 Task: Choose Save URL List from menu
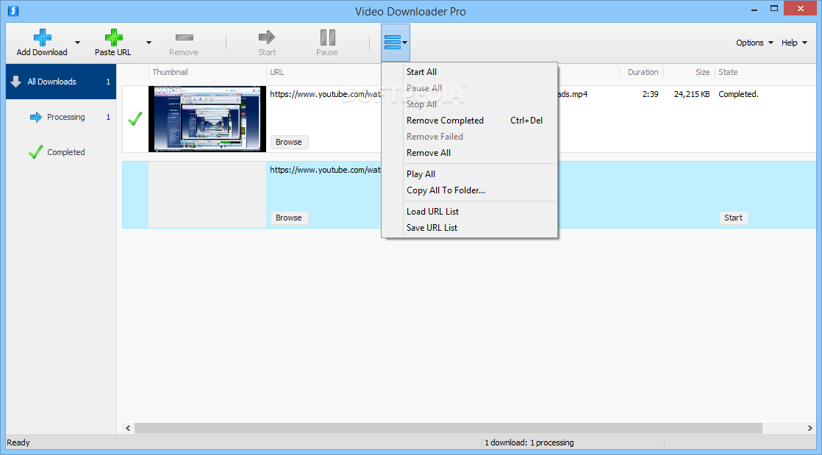470,228
